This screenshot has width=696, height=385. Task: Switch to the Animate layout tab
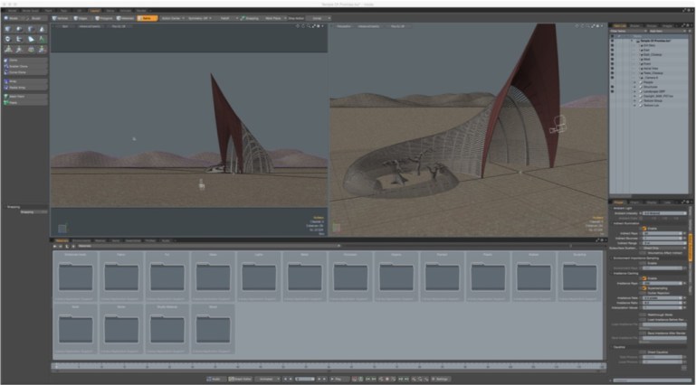click(126, 10)
